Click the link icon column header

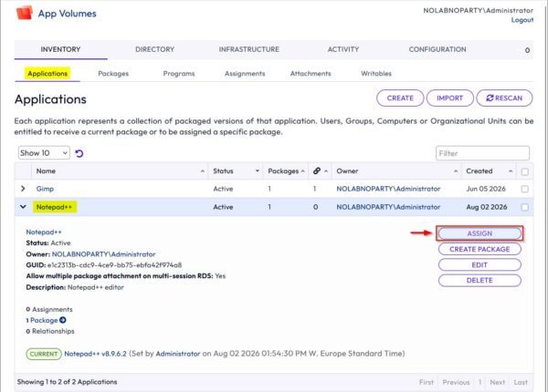[317, 170]
